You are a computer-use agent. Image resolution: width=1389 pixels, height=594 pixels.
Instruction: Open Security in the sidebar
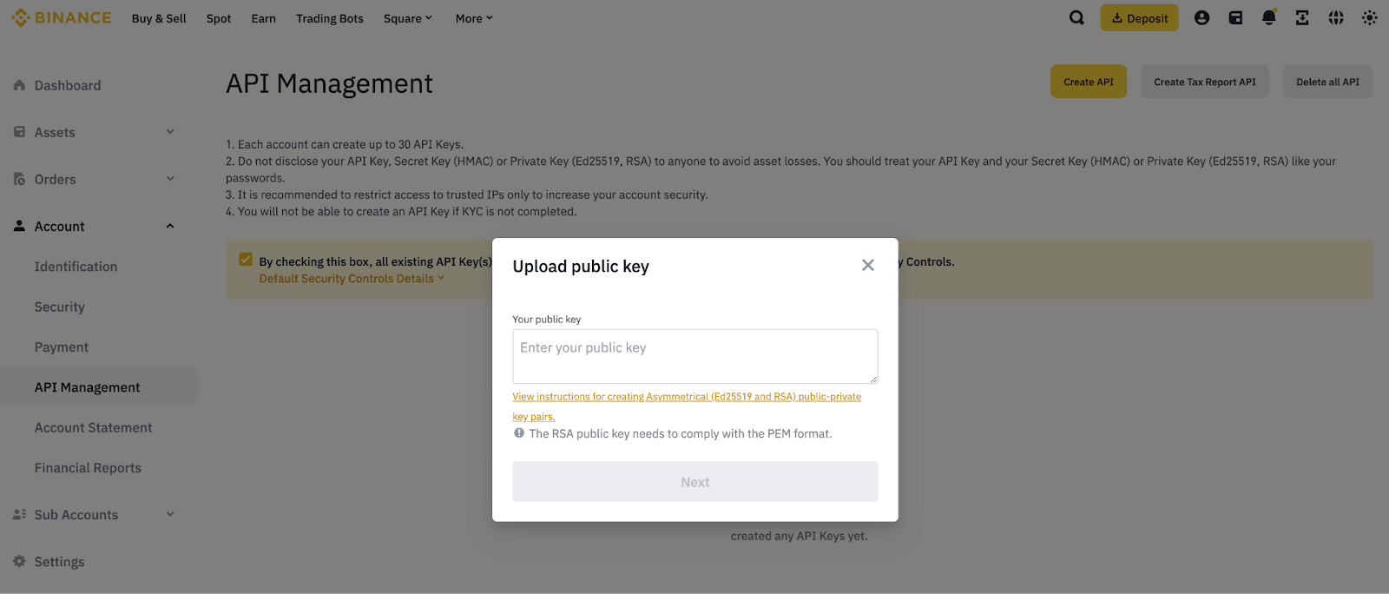click(x=60, y=307)
